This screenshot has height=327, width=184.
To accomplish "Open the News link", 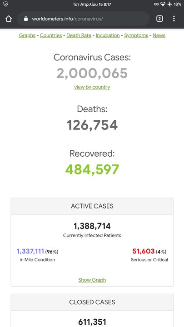I will [x=159, y=35].
